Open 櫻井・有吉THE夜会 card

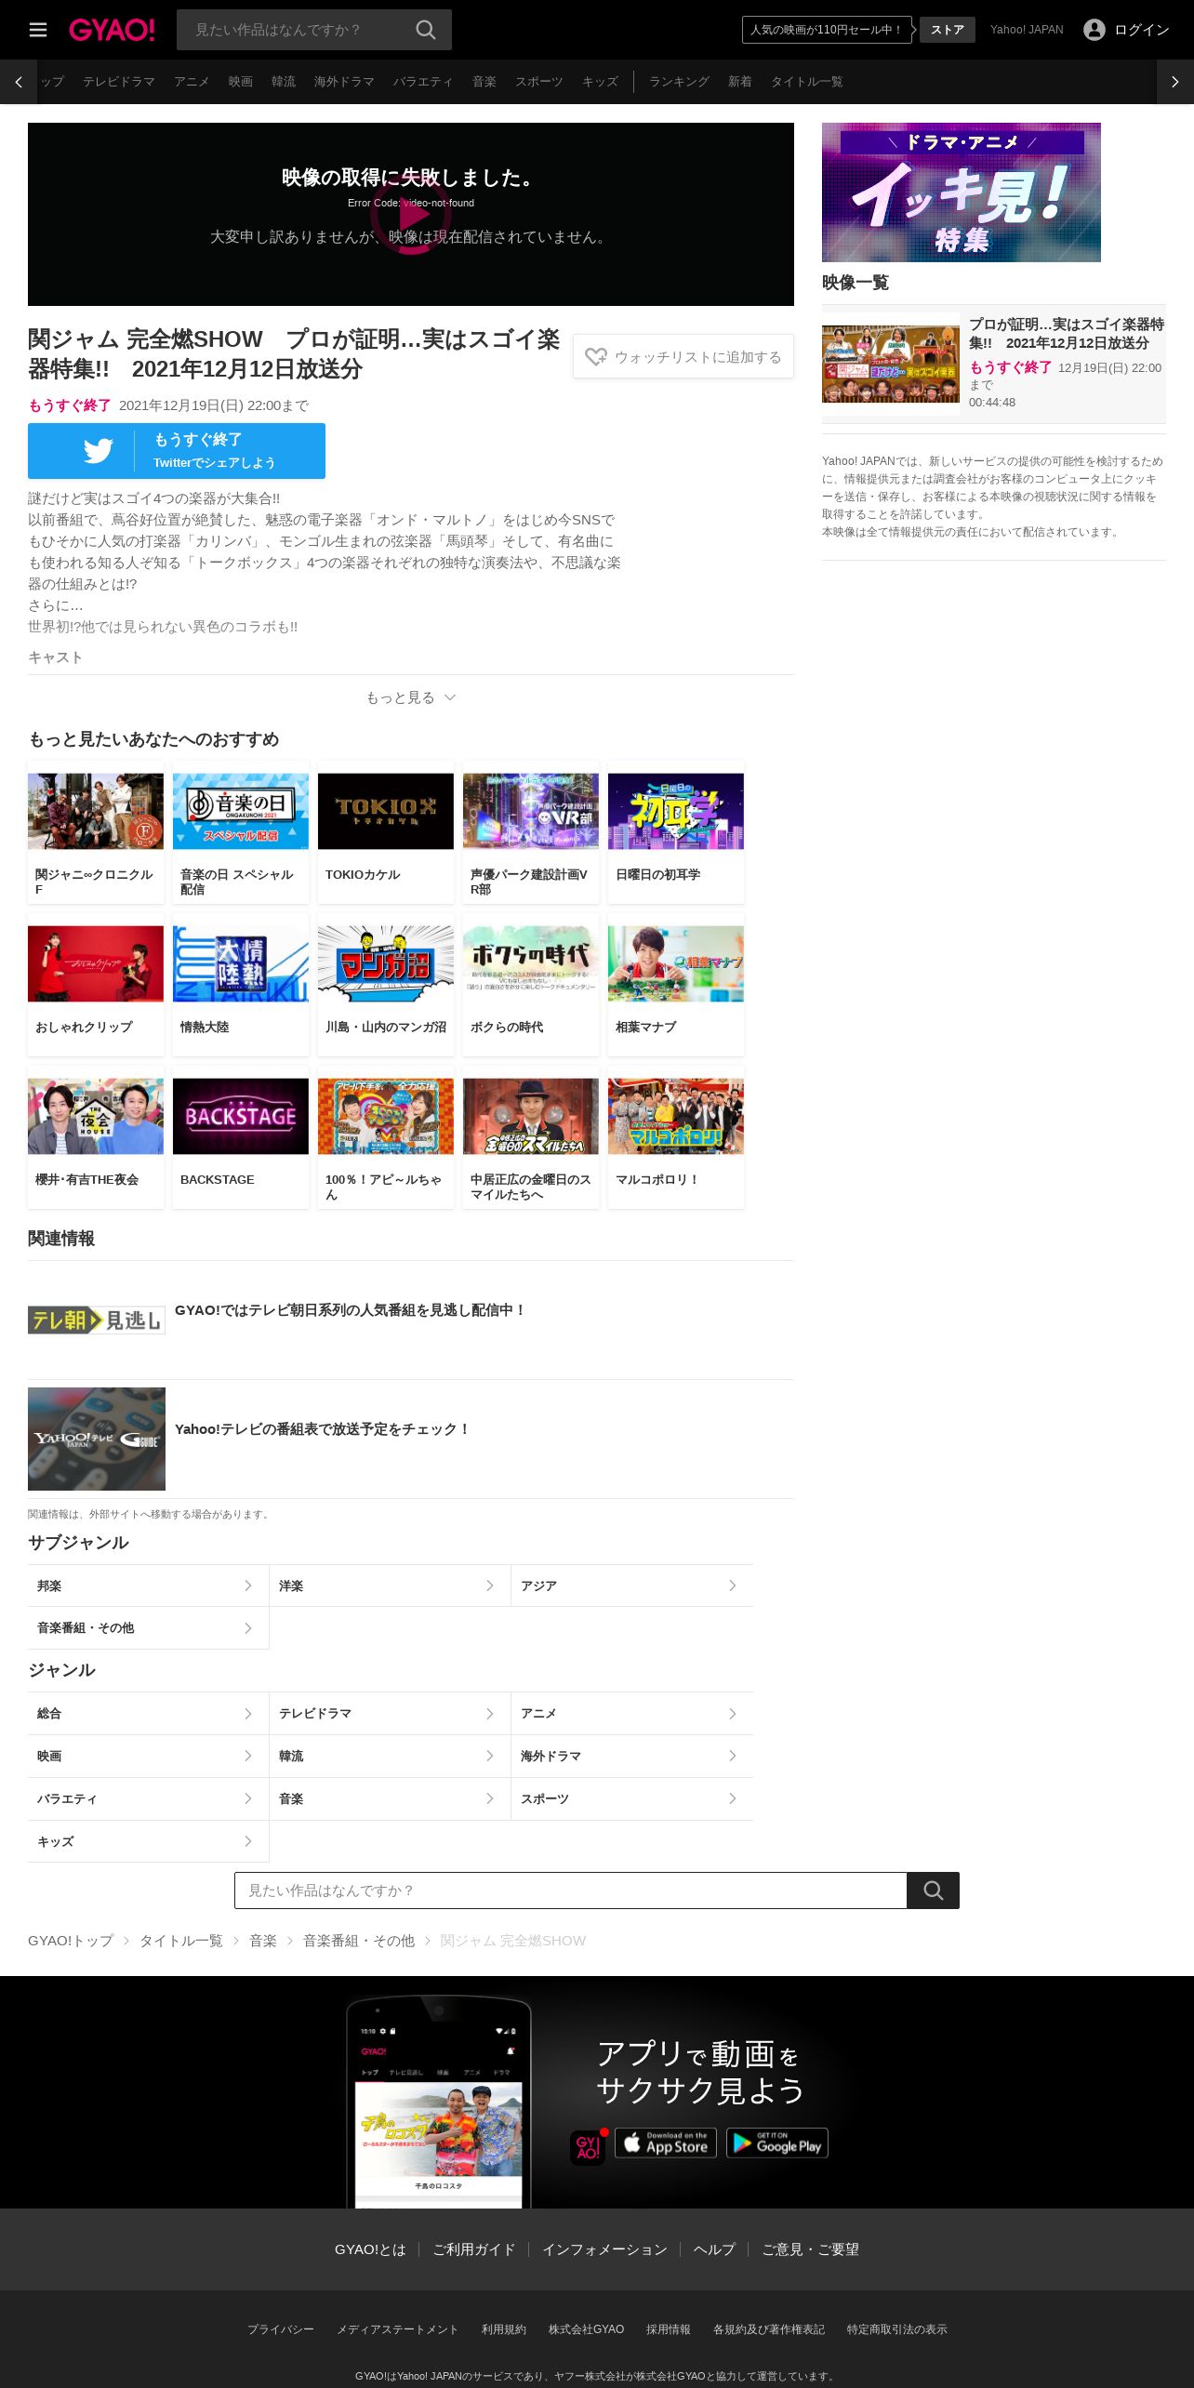(96, 1138)
